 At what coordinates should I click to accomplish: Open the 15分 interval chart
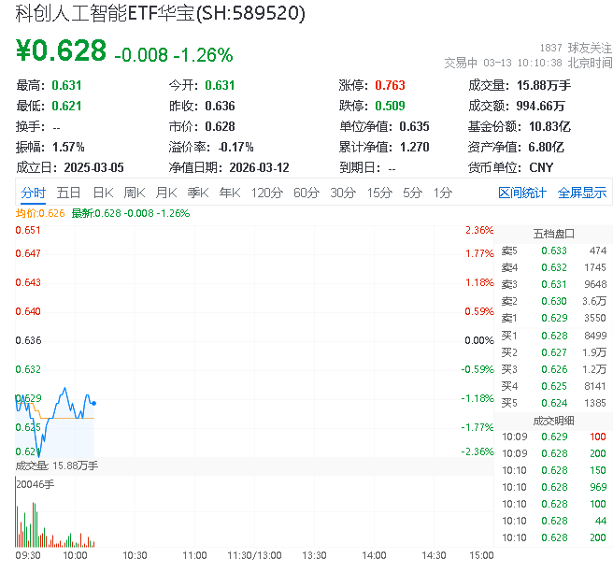pyautogui.click(x=378, y=193)
